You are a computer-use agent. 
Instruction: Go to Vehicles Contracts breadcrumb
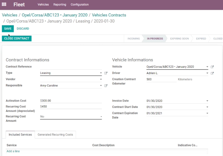(x=109, y=15)
